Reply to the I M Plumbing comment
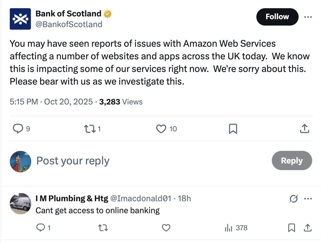Viewport: 321px width, 243px height. click(41, 228)
